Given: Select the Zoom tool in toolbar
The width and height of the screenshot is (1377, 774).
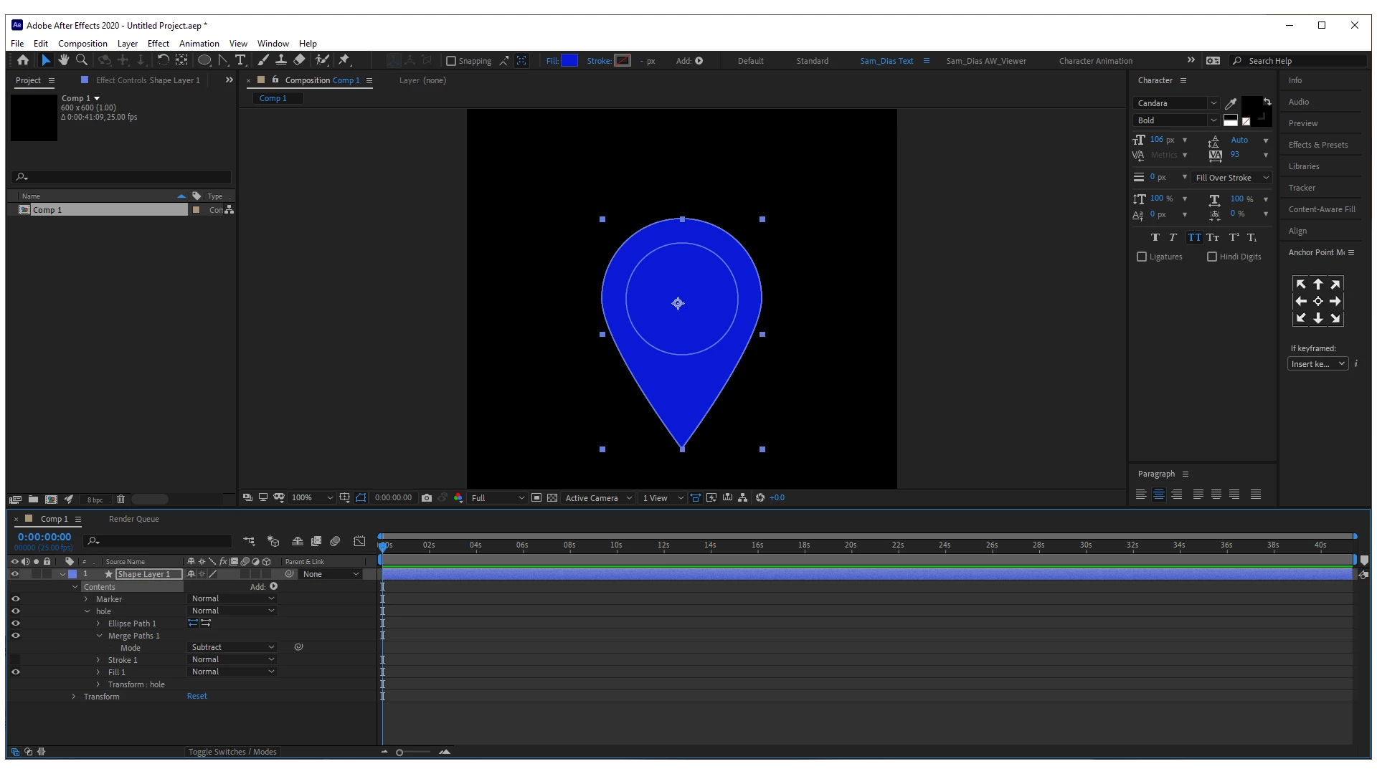Looking at the screenshot, I should coord(82,60).
